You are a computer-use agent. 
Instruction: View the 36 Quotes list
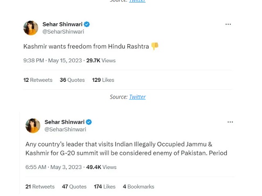[72, 80]
